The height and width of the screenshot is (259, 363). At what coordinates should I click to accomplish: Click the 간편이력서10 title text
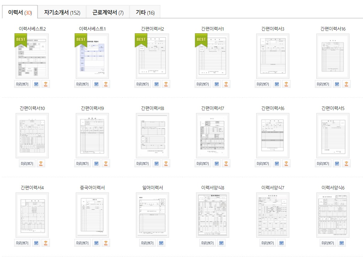pyautogui.click(x=32, y=108)
